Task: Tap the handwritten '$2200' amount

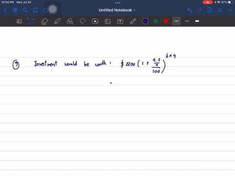Action: [x=128, y=64]
